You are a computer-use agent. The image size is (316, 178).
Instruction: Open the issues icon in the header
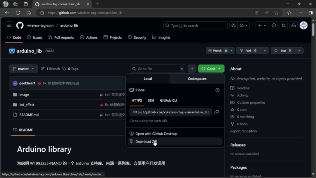pos(274,25)
